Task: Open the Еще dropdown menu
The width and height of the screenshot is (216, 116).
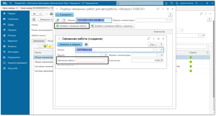Action: pyautogui.click(x=153, y=44)
